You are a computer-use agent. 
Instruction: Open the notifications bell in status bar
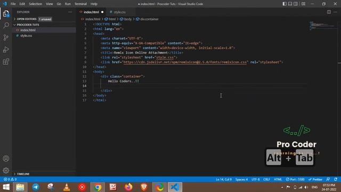(x=336, y=179)
